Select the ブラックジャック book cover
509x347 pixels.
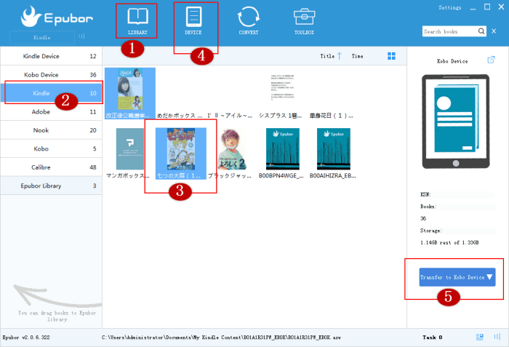[232, 149]
